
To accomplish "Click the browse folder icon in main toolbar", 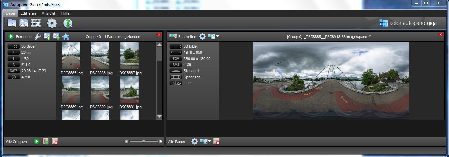I will (12, 23).
